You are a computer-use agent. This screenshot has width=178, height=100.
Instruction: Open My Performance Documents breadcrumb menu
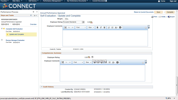[77, 1]
